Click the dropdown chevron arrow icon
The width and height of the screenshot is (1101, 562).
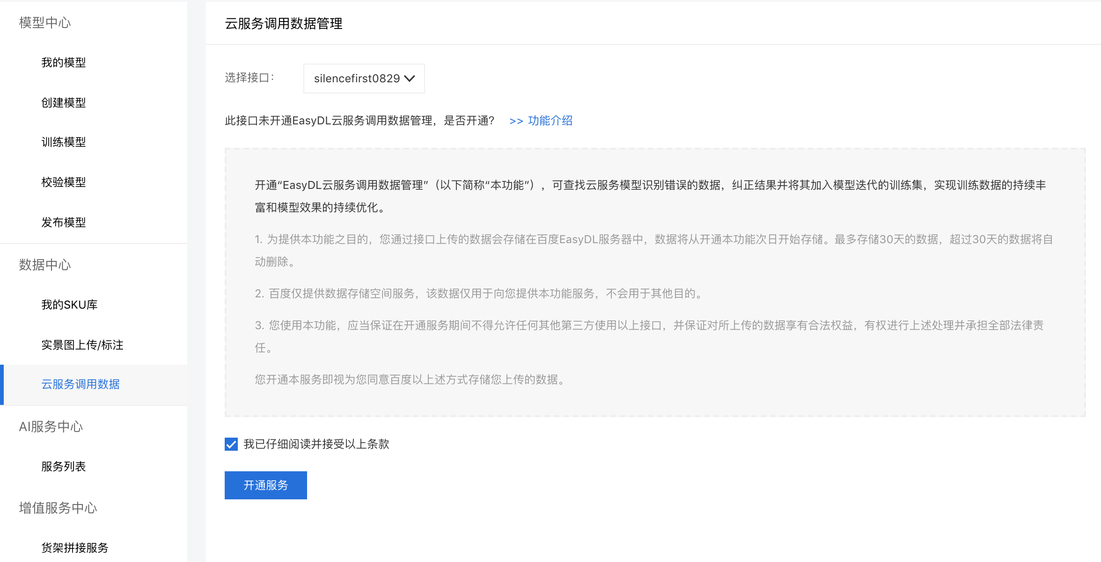click(410, 79)
